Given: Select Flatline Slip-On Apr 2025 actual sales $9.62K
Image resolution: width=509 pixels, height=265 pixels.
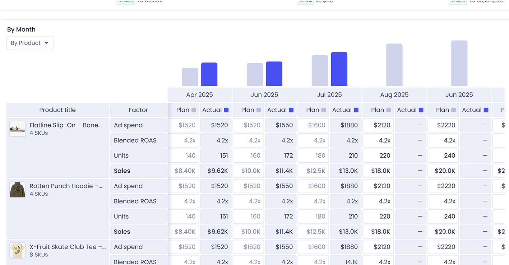Looking at the screenshot, I should click(x=216, y=171).
